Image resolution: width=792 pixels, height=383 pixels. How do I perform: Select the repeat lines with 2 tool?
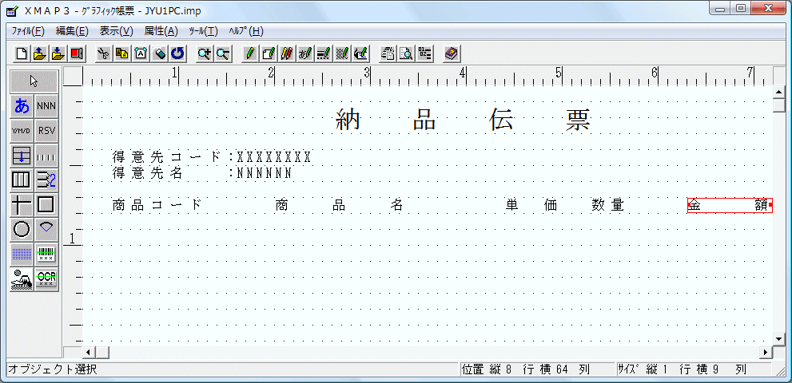[46, 180]
